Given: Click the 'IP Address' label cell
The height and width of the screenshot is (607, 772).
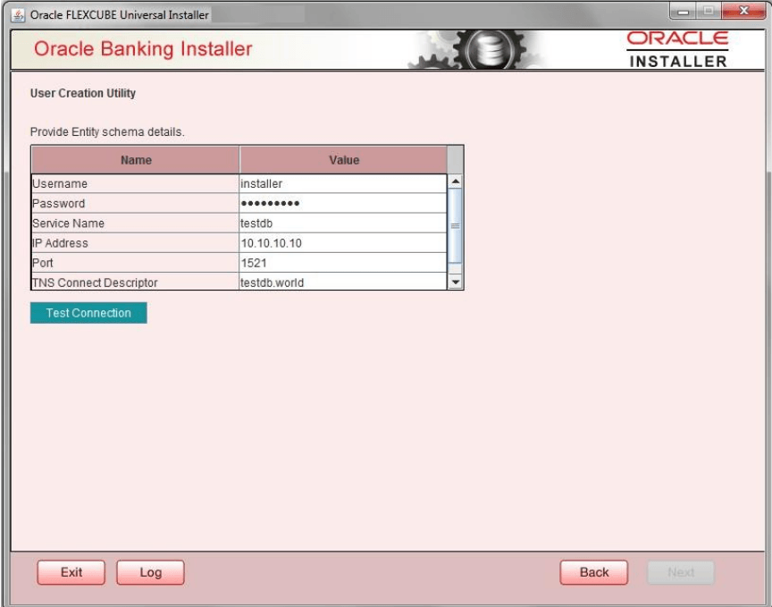Looking at the screenshot, I should [136, 243].
